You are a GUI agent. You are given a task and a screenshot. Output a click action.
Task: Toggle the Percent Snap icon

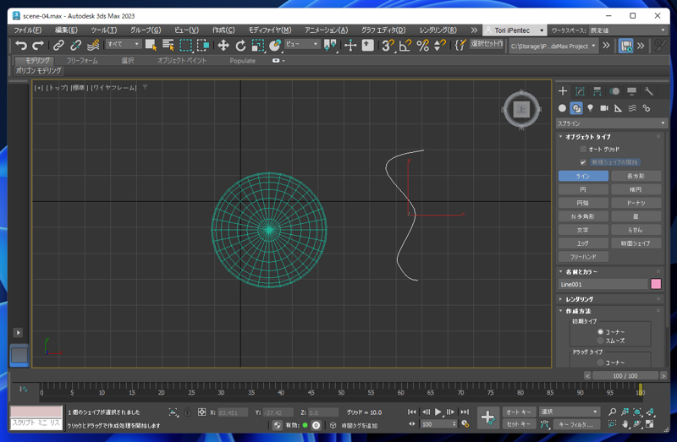(x=422, y=46)
